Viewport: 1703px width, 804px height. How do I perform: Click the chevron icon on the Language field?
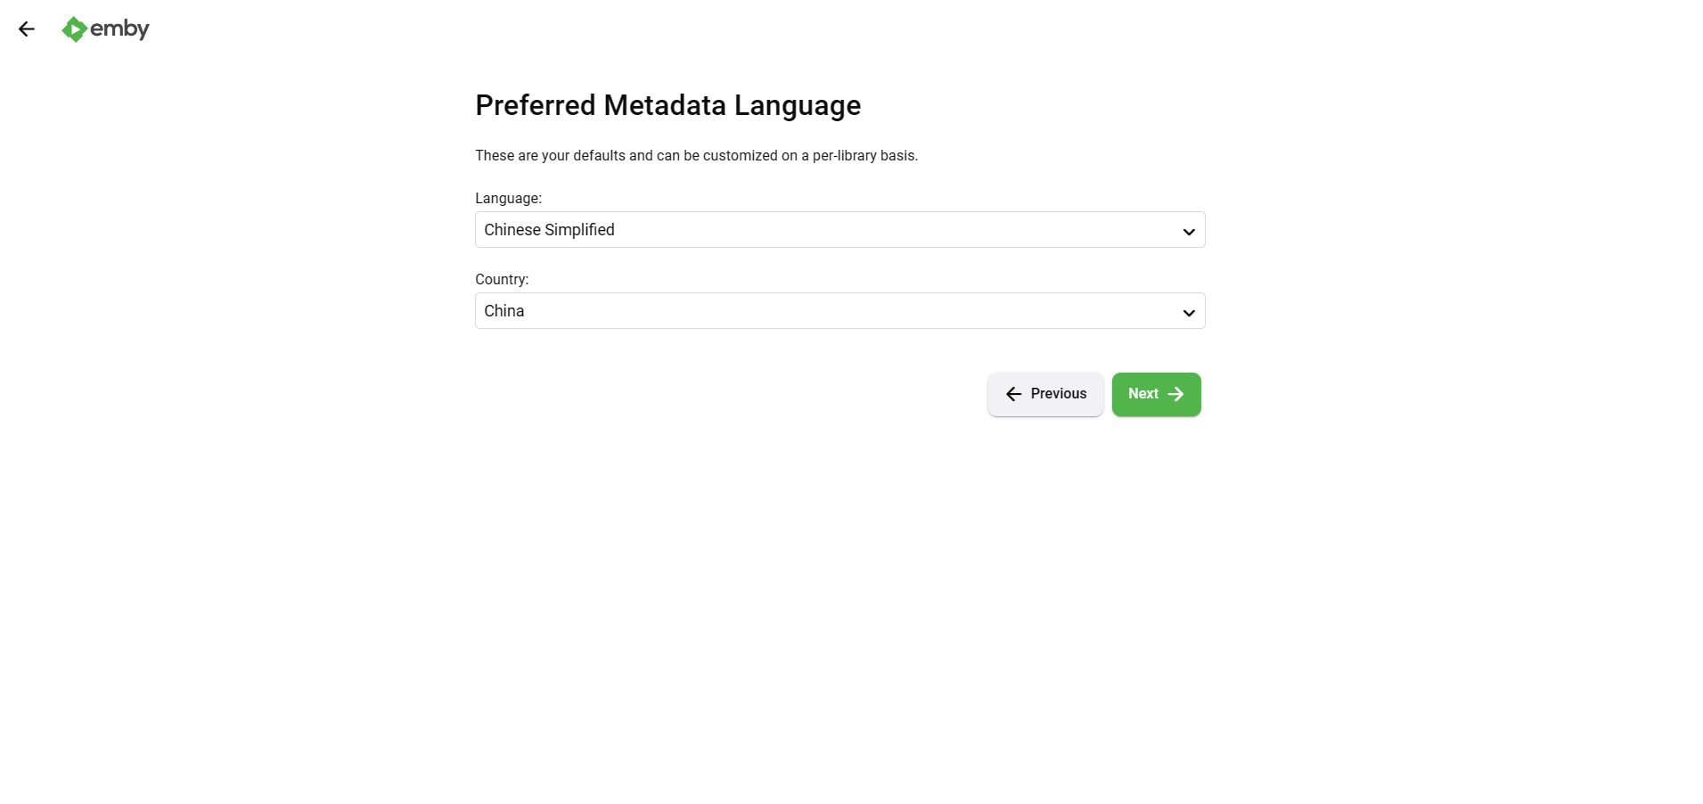coord(1188,232)
